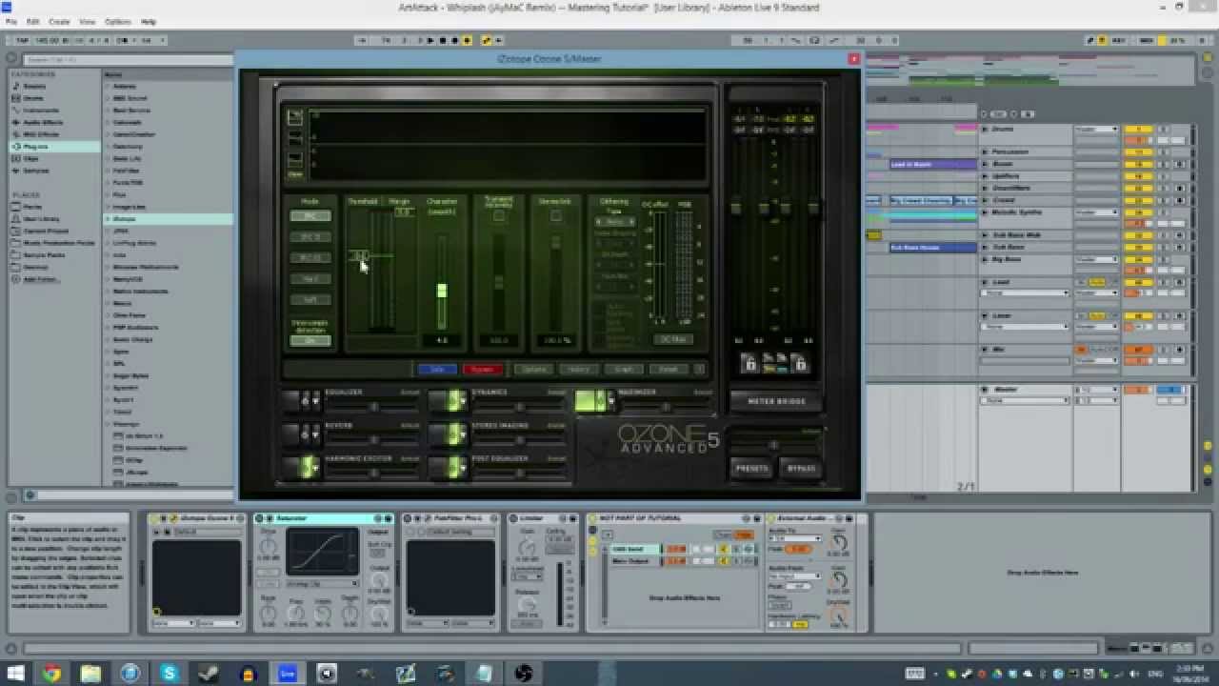Open the Ozone History panel
Screen dimensions: 1219x686
point(578,369)
